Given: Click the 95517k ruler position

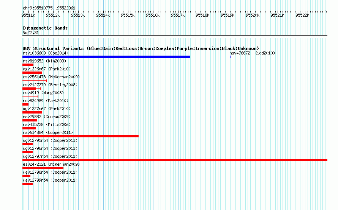Looking at the screenshot, I should pos(178,15).
